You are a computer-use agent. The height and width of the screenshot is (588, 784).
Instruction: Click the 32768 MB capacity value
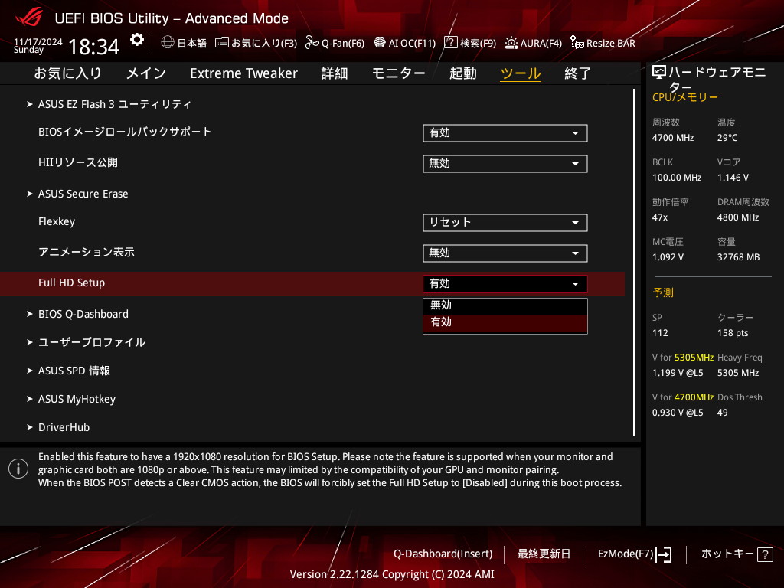(x=739, y=257)
